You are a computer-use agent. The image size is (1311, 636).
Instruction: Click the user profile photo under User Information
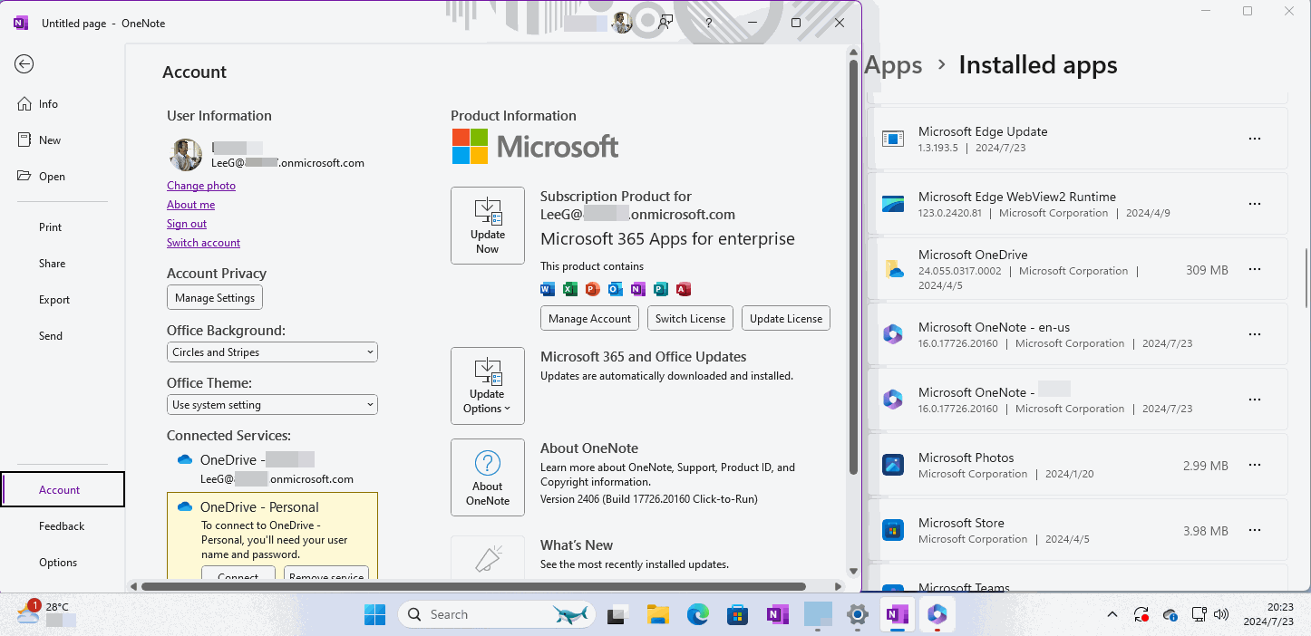(186, 155)
